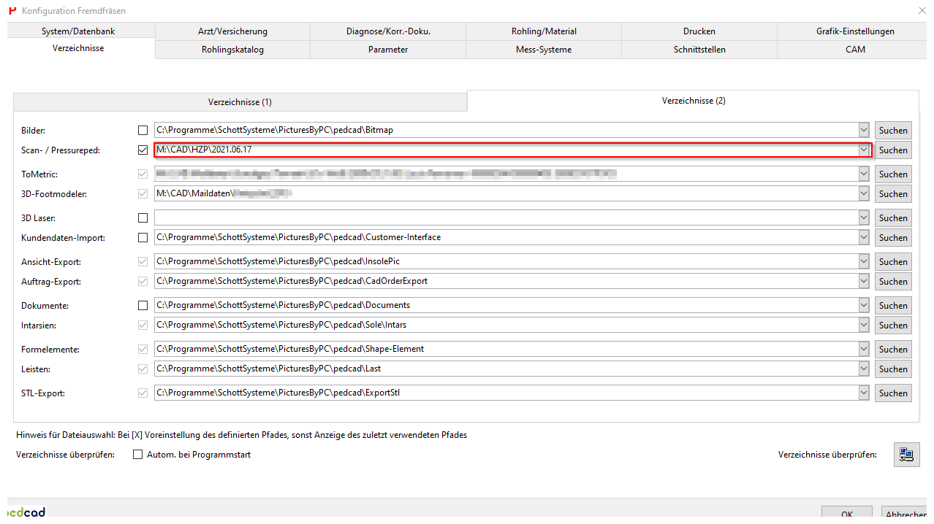Confirm settings with the OK button
This screenshot has width=934, height=524.
pos(846,515)
